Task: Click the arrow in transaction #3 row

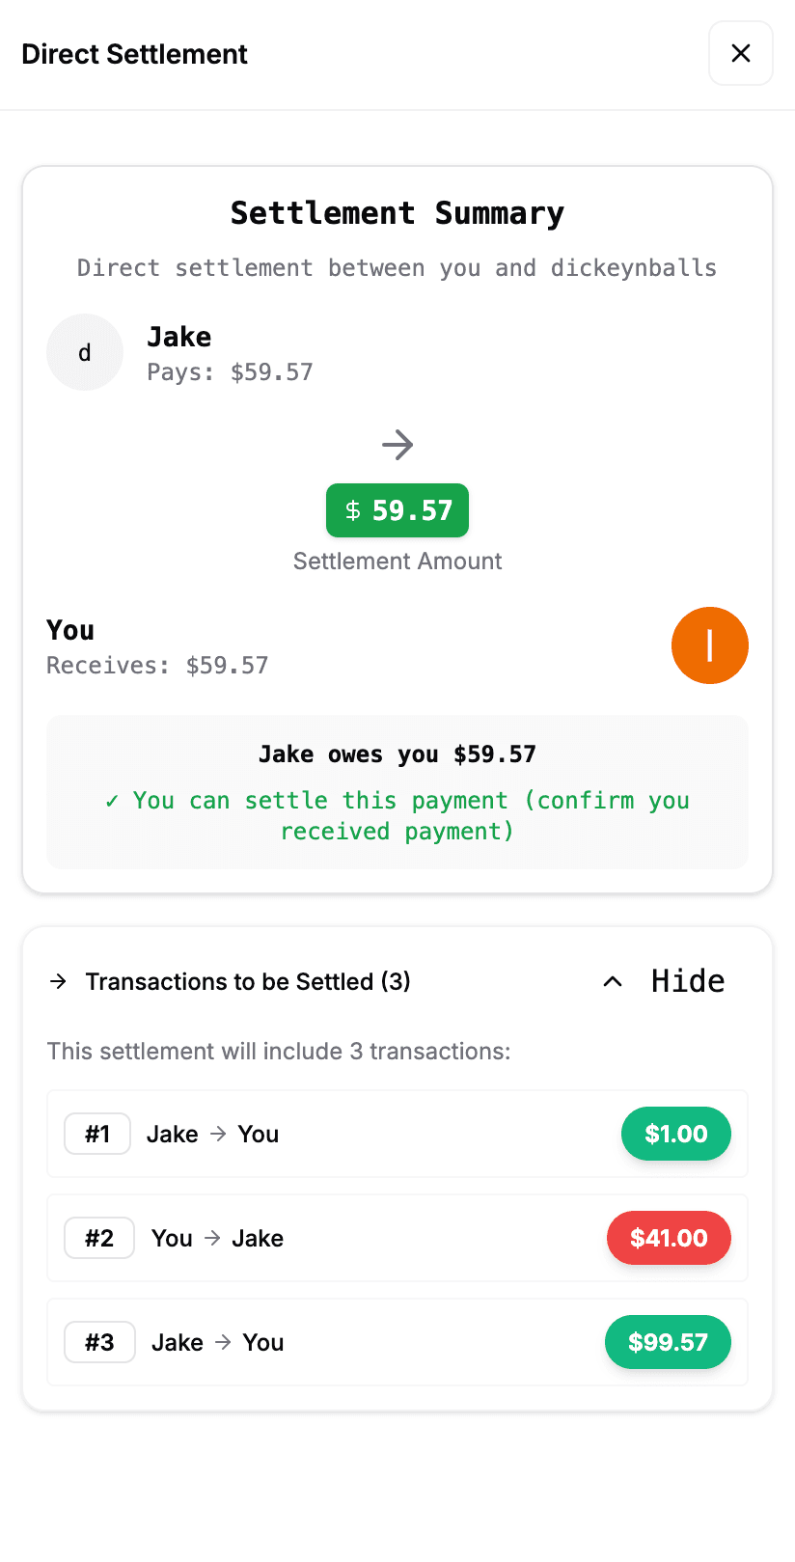Action: pyautogui.click(x=223, y=1342)
